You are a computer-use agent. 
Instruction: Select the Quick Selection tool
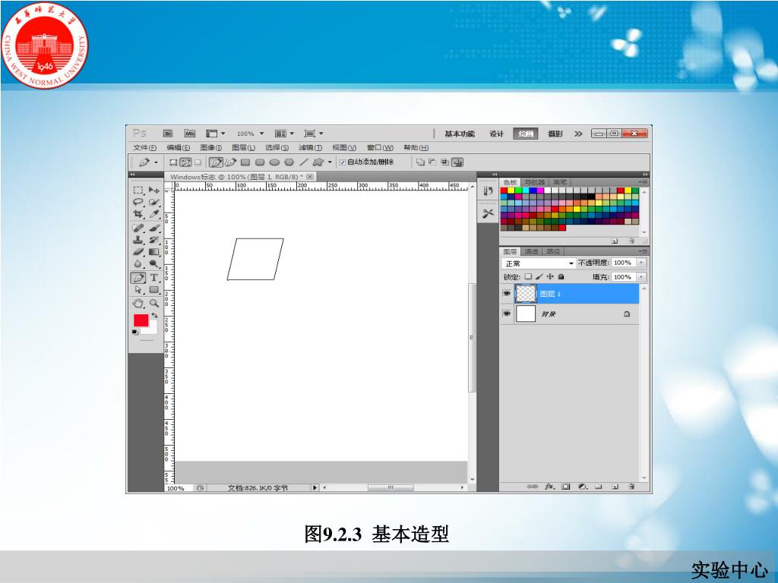[x=153, y=202]
